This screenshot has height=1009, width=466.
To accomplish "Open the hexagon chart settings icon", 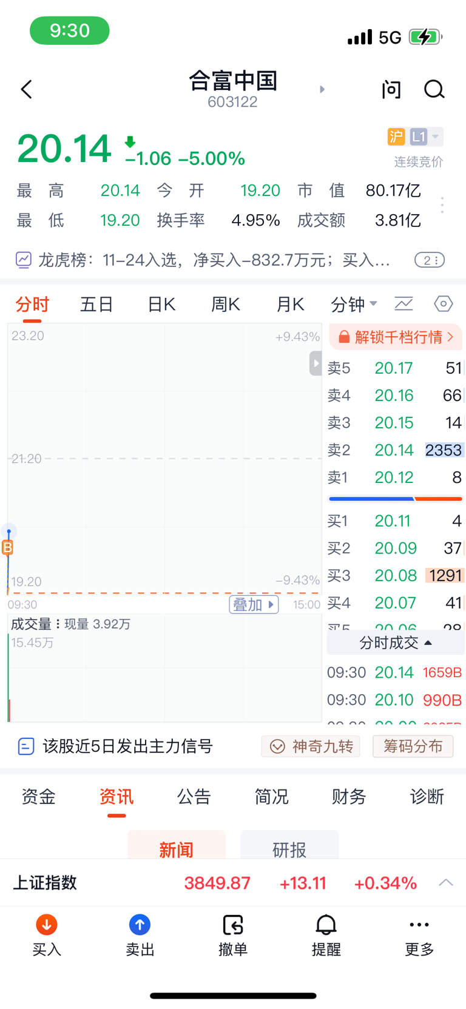I will [x=444, y=303].
